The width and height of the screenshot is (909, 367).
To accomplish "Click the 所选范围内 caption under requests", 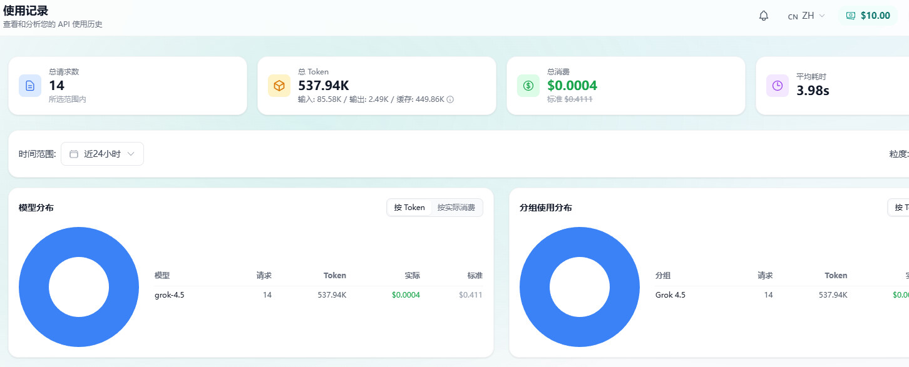I will pos(68,99).
